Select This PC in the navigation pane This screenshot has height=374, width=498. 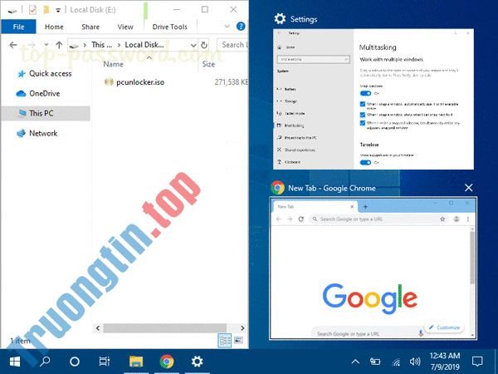pyautogui.click(x=46, y=113)
